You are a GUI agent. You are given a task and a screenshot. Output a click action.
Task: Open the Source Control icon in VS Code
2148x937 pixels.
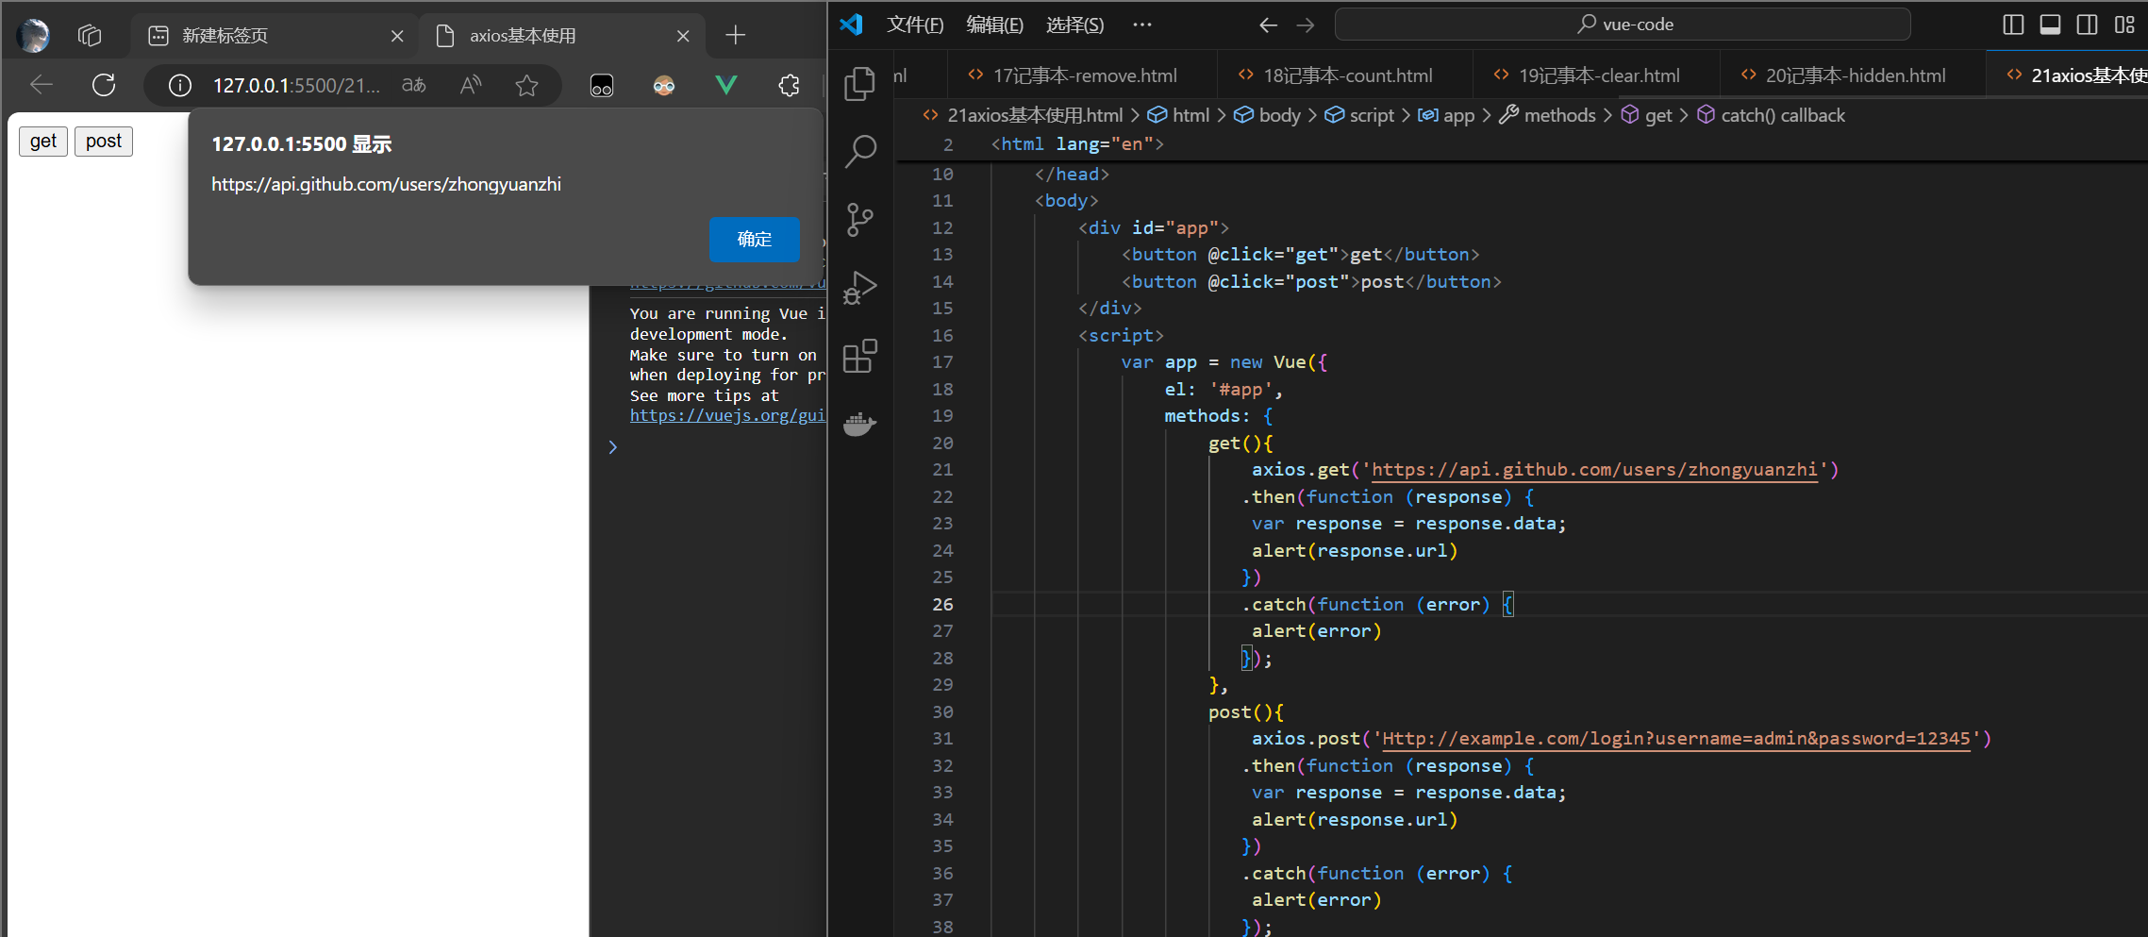859,220
